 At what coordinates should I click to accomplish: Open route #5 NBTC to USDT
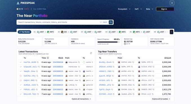tap(140, 32)
